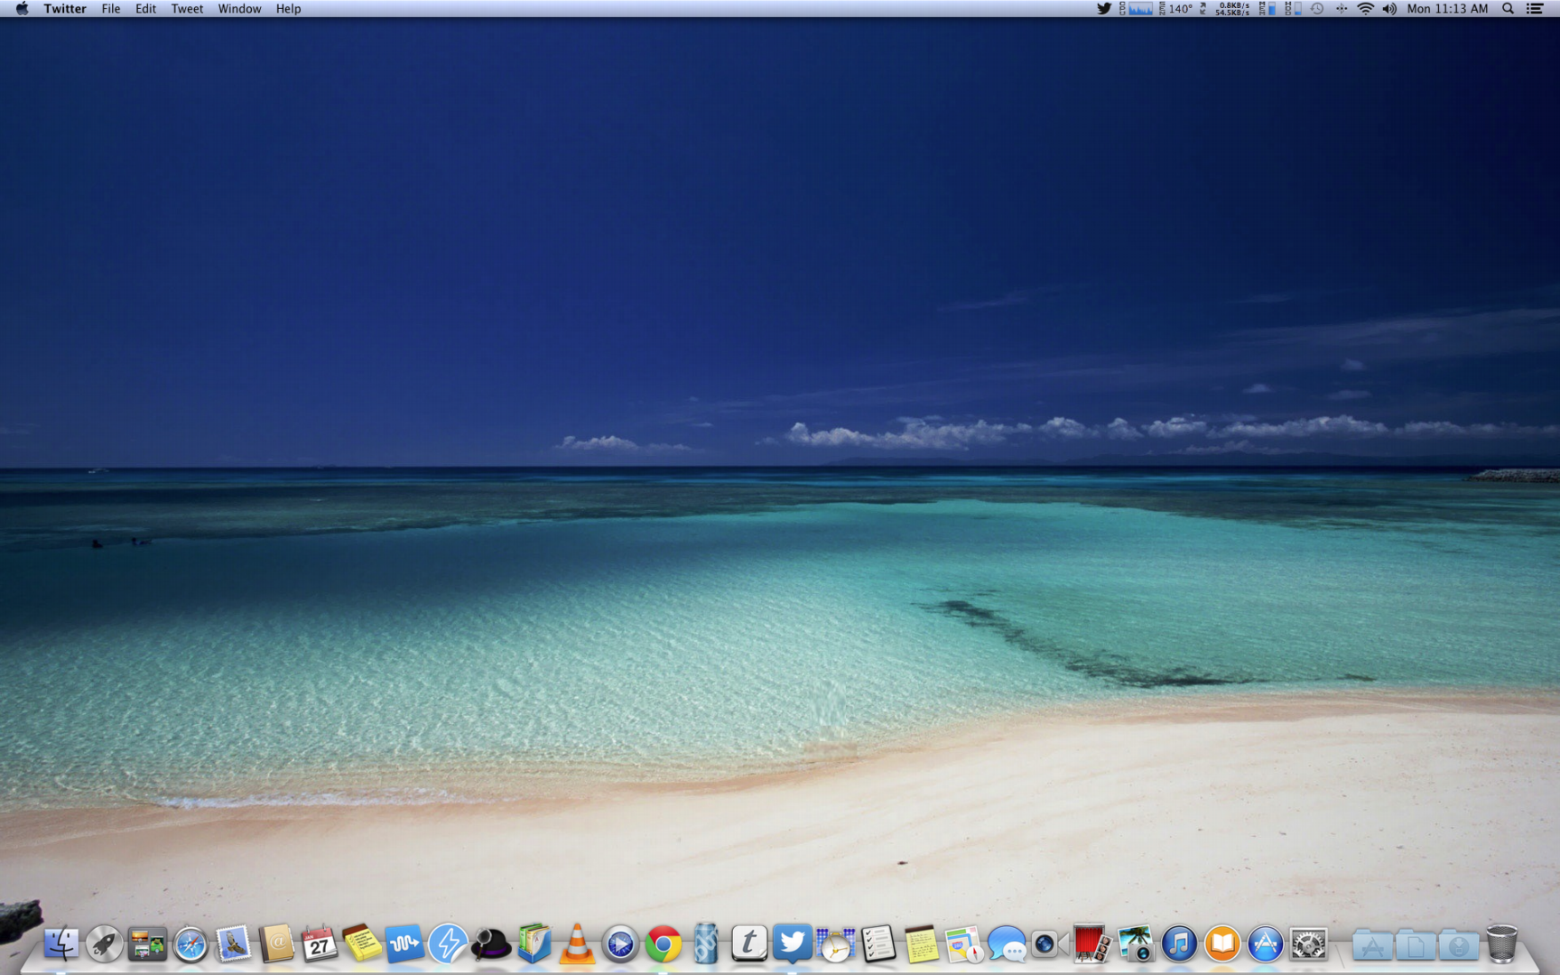This screenshot has height=975, width=1560.
Task: Open blue lightning bolt sticker app
Action: point(448,944)
